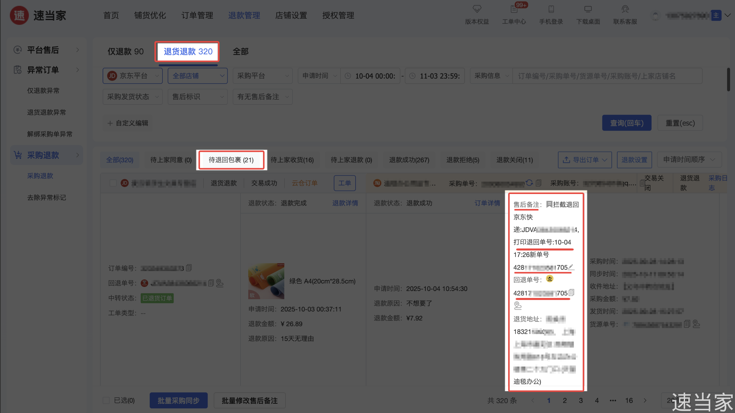Open the 退款详情 link

coord(345,203)
